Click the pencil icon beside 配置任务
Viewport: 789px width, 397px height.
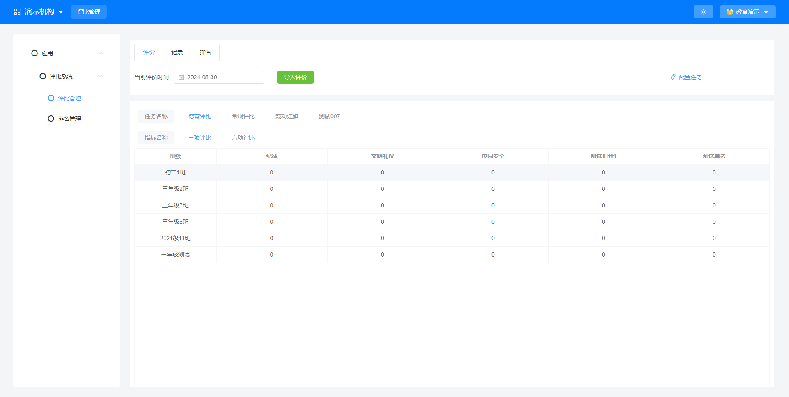point(673,77)
